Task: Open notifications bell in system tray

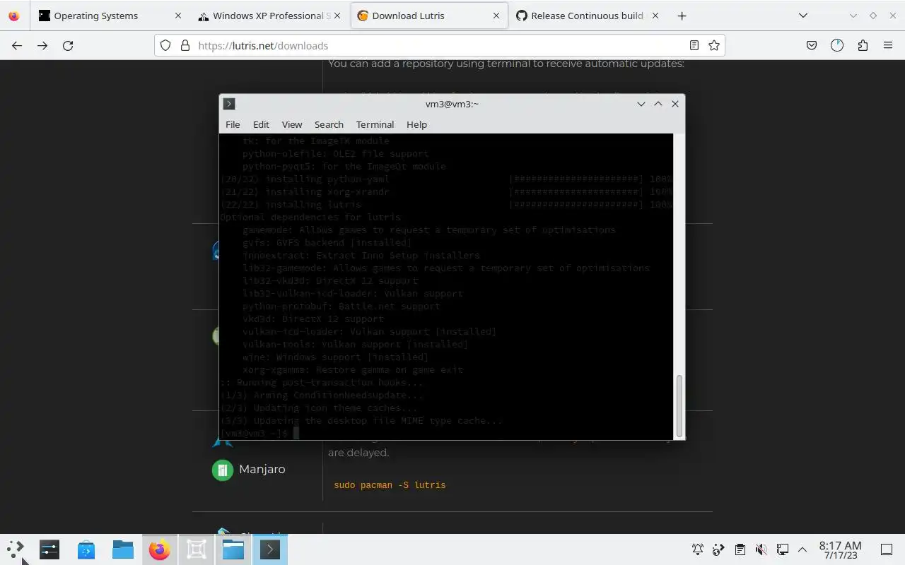Action: click(698, 549)
